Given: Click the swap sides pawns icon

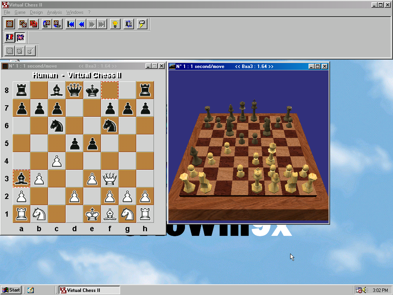Looking at the screenshot, I should point(129,24).
